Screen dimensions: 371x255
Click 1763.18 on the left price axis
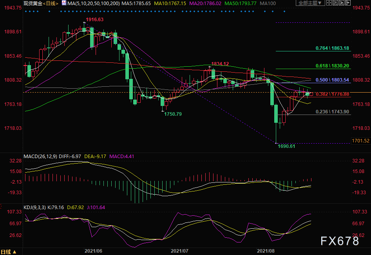pyautogui.click(x=13, y=104)
